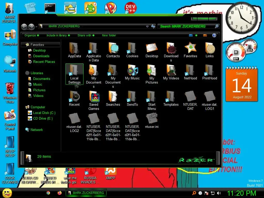Open the Searches folder
The width and height of the screenshot is (264, 198).
(113, 99)
